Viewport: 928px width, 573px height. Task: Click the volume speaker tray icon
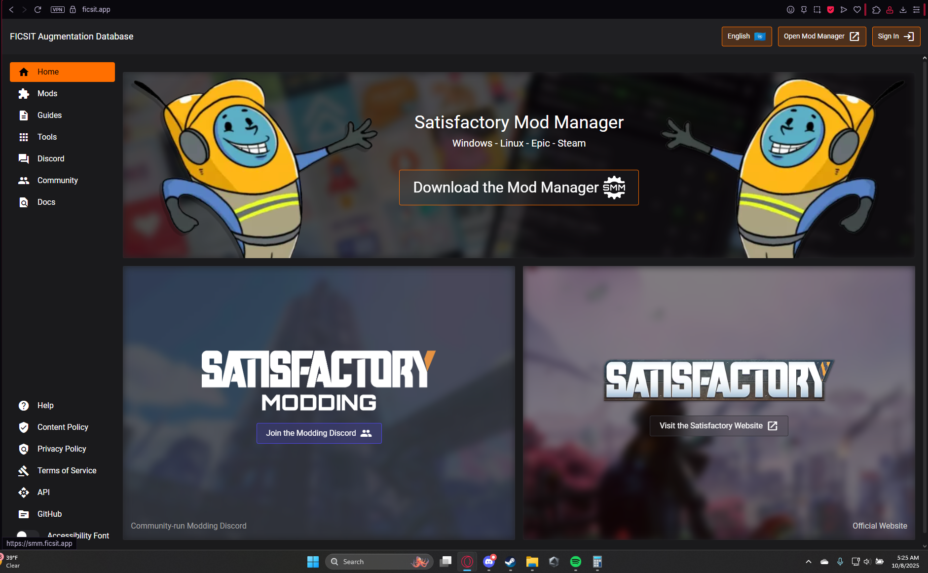coord(867,562)
